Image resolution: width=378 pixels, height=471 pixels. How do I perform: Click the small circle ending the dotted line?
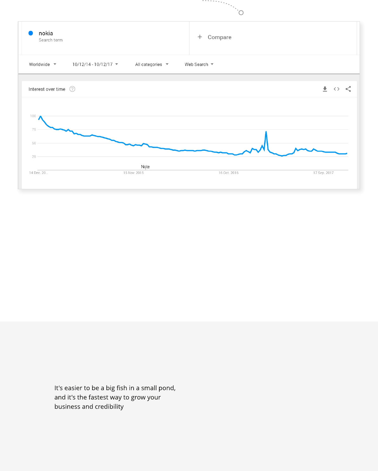coord(241,13)
